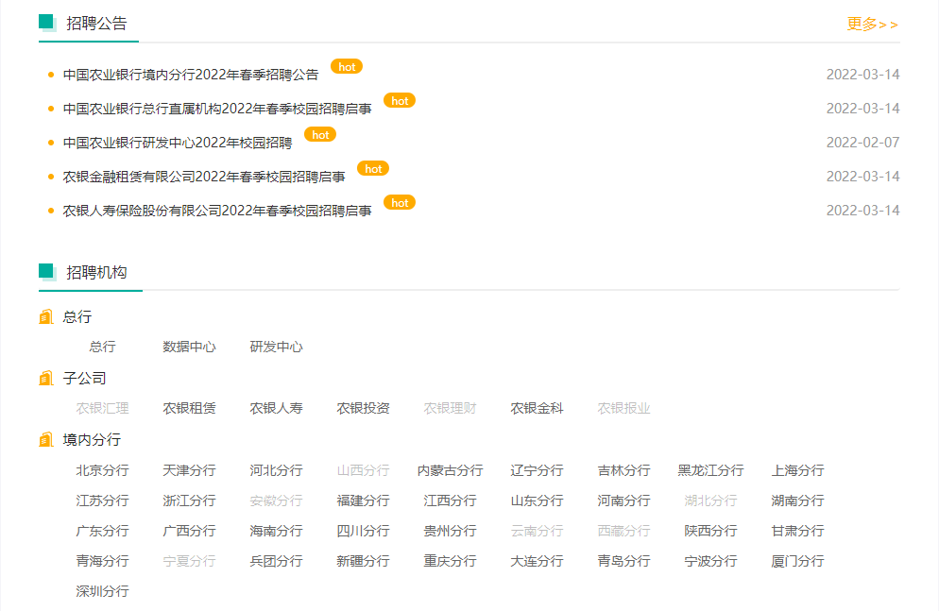Viewport: 939px width, 611px height.
Task: Click hot badge on 研发中心2022年校园招聘 row
Action: (x=320, y=135)
